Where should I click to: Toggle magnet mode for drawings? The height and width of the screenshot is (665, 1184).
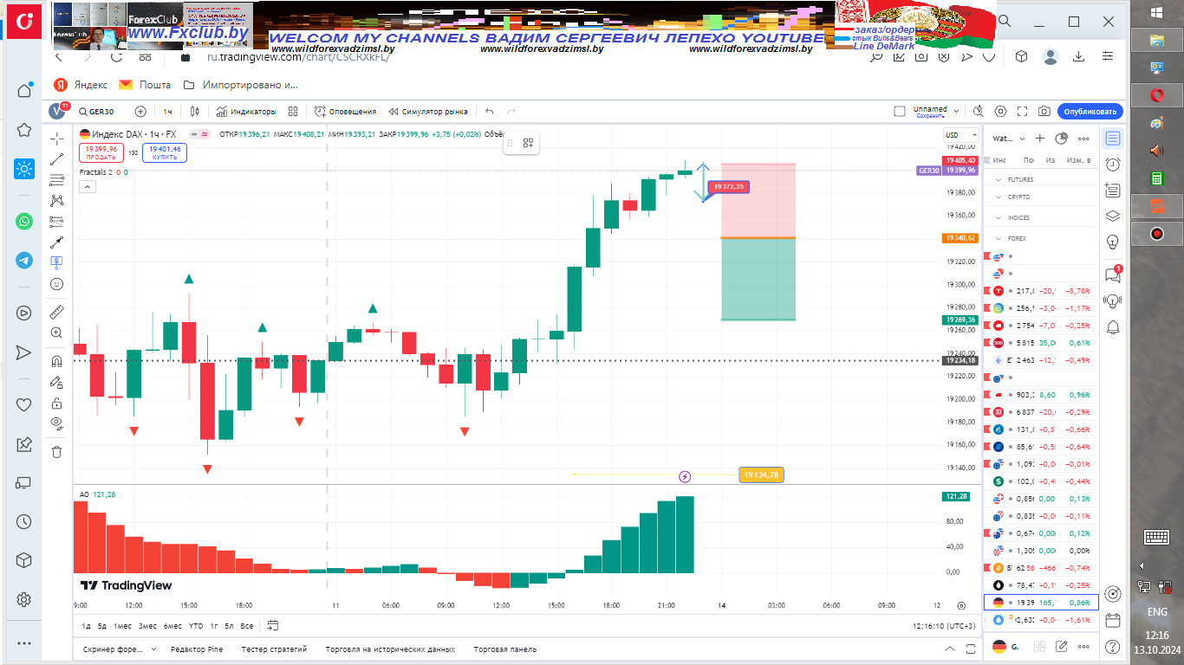point(57,361)
